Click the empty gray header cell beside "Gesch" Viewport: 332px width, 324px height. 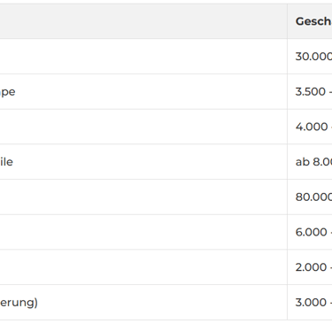(x=143, y=21)
